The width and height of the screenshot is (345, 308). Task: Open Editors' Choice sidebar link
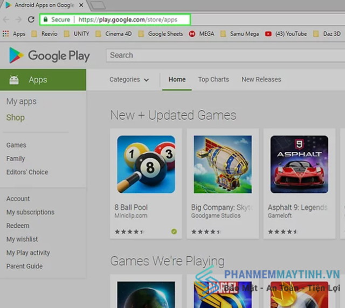click(27, 172)
